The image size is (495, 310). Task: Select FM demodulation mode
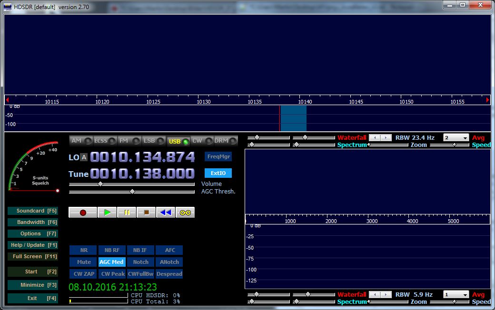[x=129, y=141]
